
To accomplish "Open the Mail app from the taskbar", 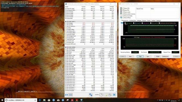I will [x=58, y=100].
